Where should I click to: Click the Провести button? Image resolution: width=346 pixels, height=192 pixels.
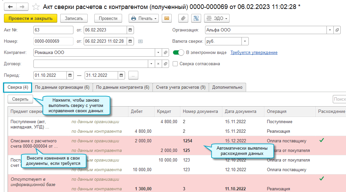coord(108,18)
